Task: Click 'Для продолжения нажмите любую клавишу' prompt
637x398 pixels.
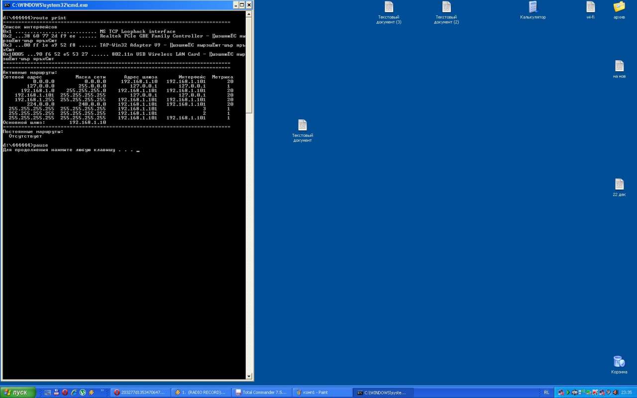Action: [59, 150]
